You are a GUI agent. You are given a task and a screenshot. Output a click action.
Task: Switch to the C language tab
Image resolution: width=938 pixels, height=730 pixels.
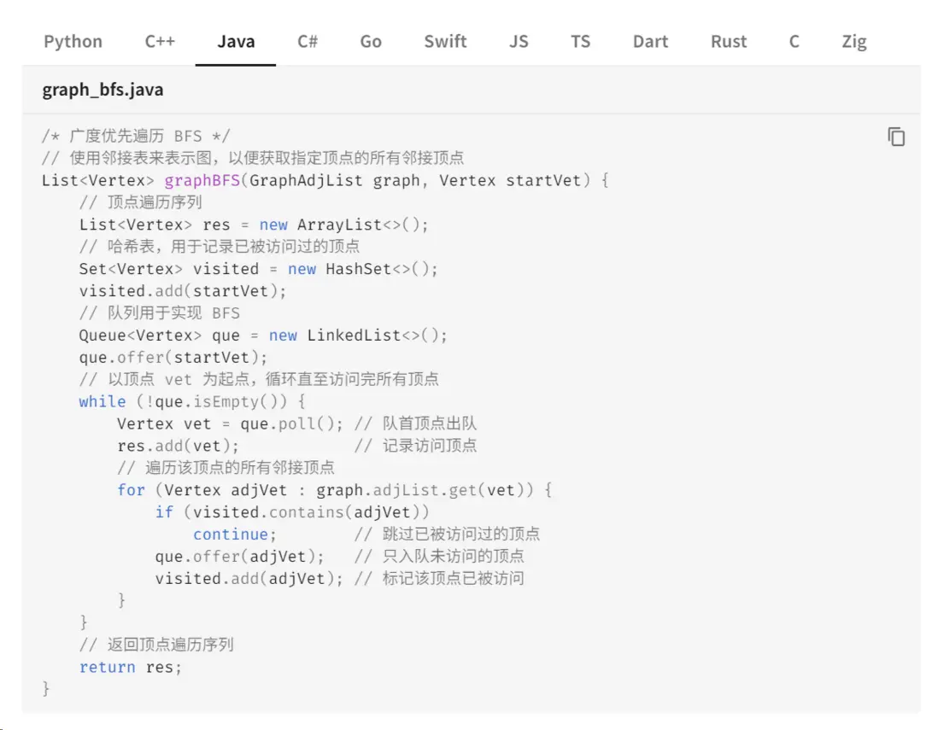pyautogui.click(x=794, y=41)
